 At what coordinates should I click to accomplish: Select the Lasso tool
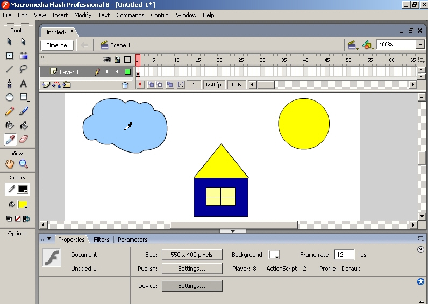(24, 69)
